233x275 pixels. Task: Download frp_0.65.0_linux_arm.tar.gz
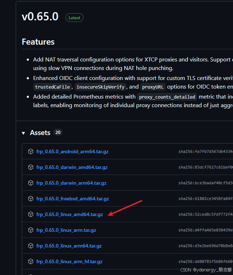66,230
